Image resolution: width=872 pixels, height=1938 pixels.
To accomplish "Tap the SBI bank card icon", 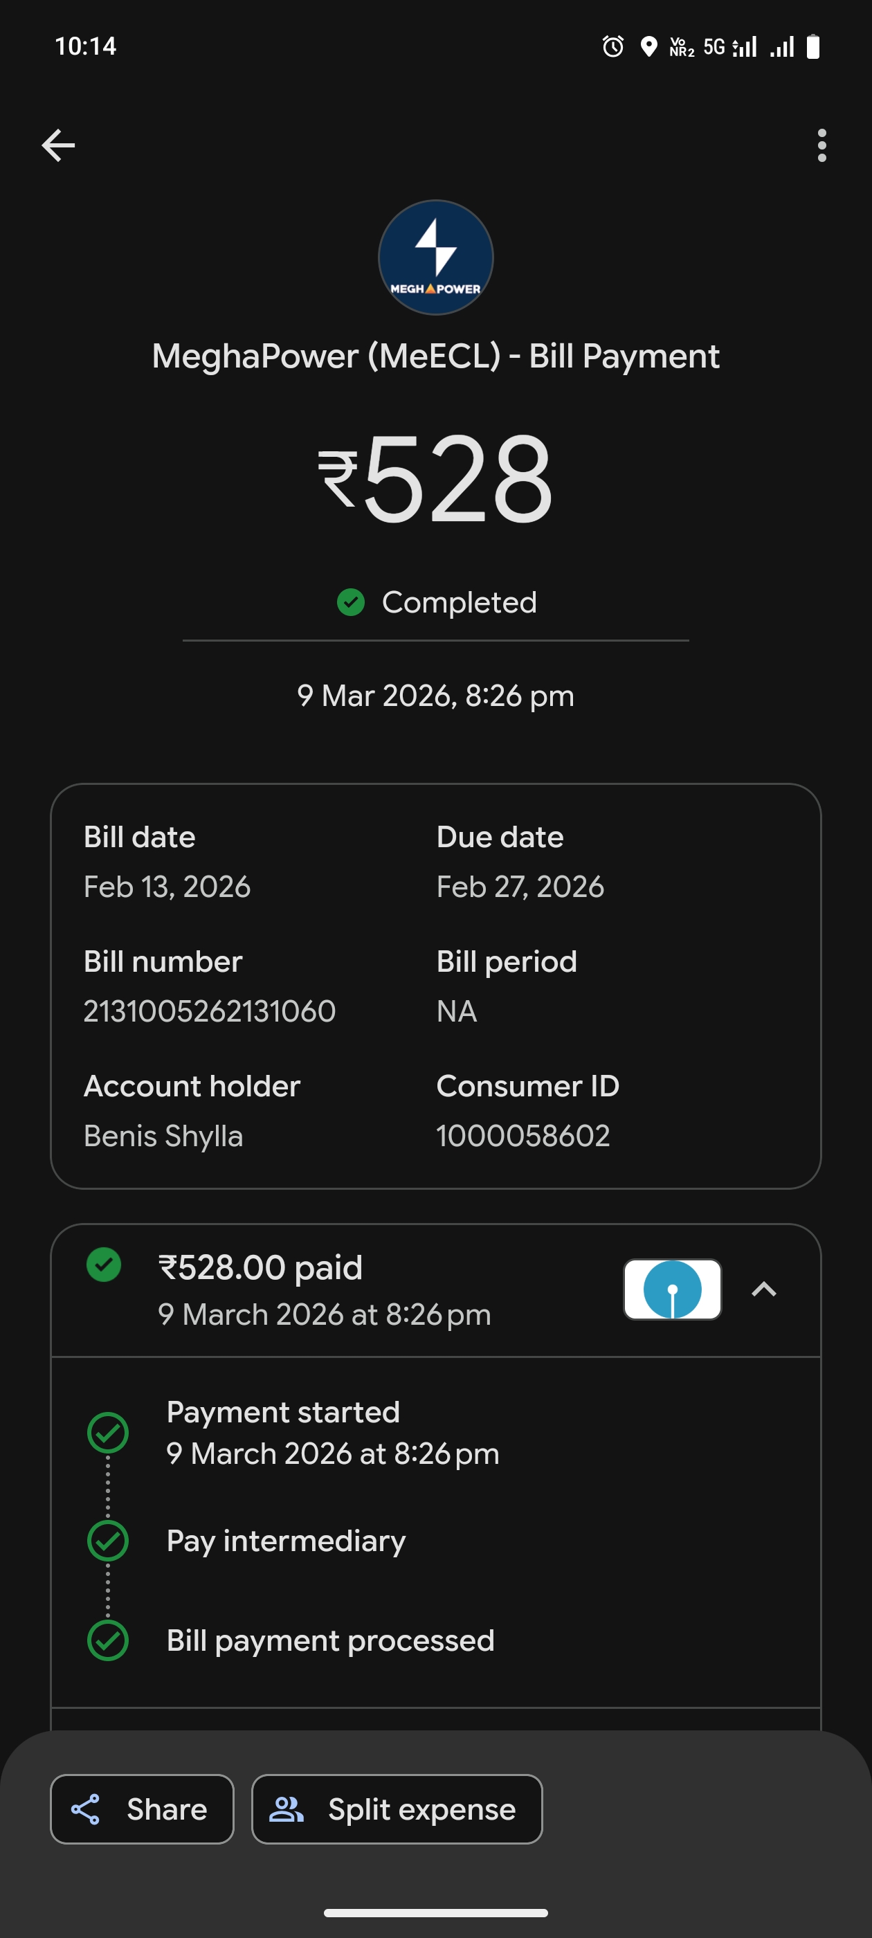I will 672,1289.
